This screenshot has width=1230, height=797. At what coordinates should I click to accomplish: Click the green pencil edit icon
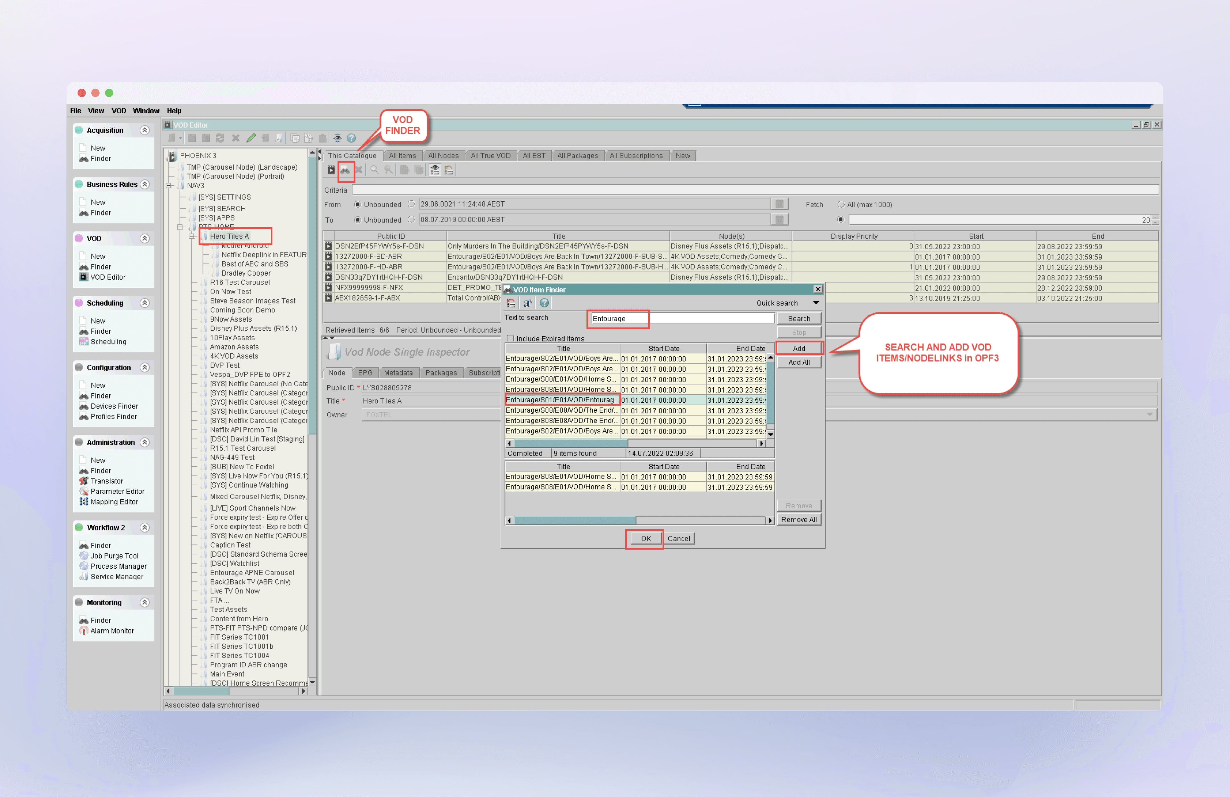251,138
